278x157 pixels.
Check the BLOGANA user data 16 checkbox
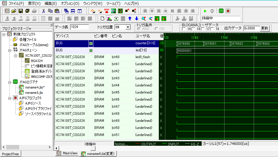[212, 29]
